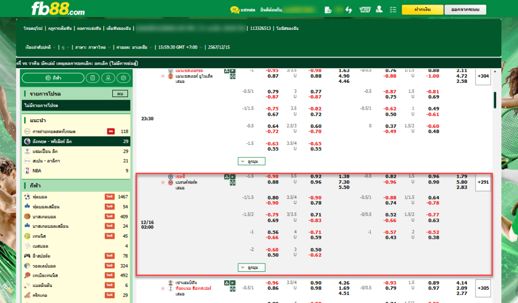Open the GMT +7:00 timezone dropdown

[x=180, y=47]
